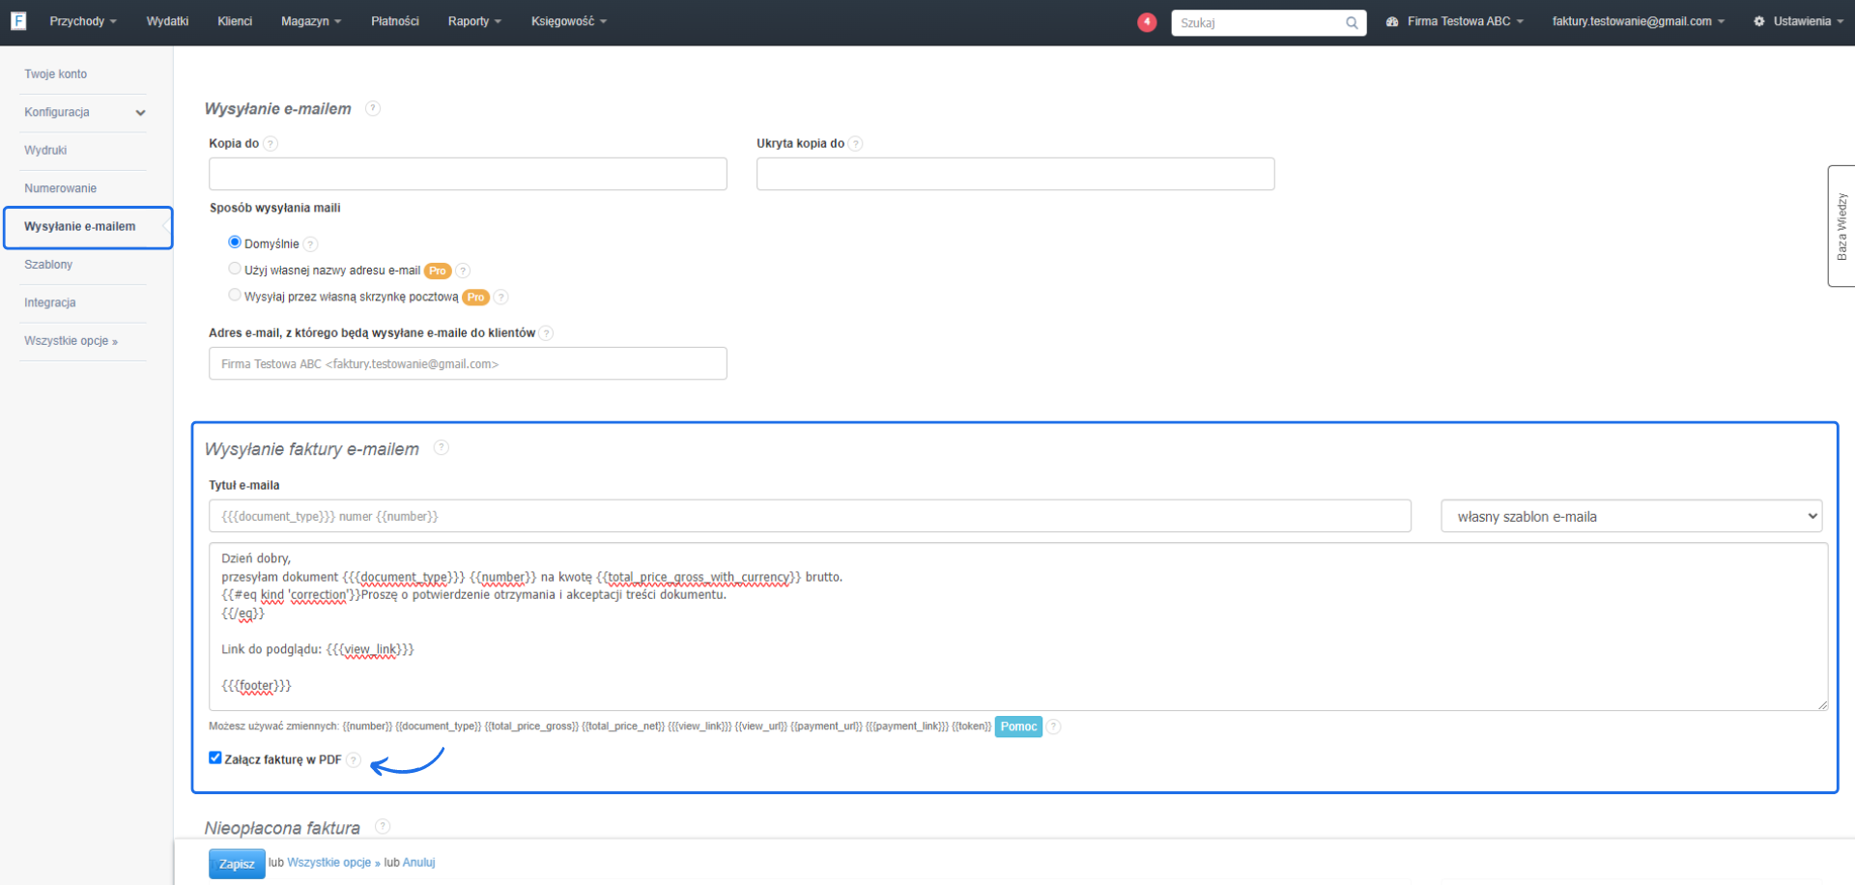Open help icon next to Wysyłanie e-mailem heading
This screenshot has height=885, width=1855.
(373, 108)
